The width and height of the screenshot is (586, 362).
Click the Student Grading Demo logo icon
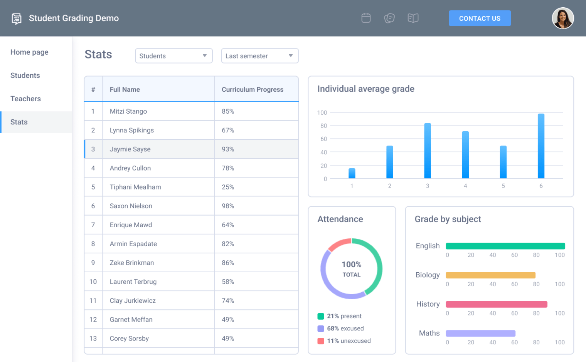pyautogui.click(x=16, y=18)
